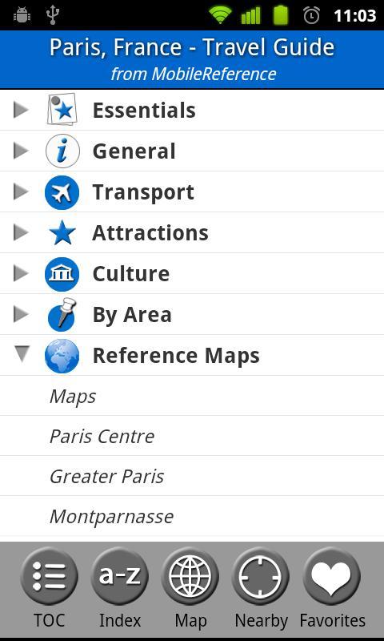Collapse the Reference Maps section arrow
Image resolution: width=384 pixels, height=641 pixels.
tap(22, 354)
